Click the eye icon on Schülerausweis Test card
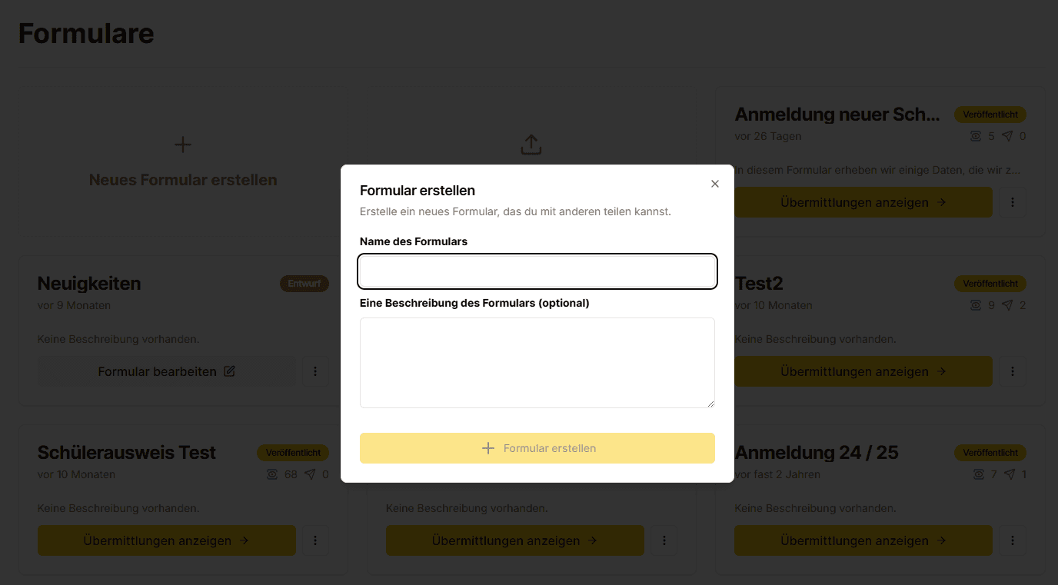1058x585 pixels. 271,474
